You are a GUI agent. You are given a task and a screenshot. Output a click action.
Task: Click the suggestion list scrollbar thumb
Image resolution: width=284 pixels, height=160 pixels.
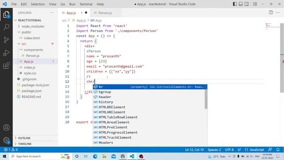206,99
